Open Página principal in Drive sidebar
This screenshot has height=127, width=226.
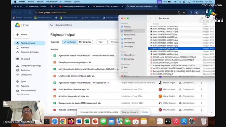29,43
